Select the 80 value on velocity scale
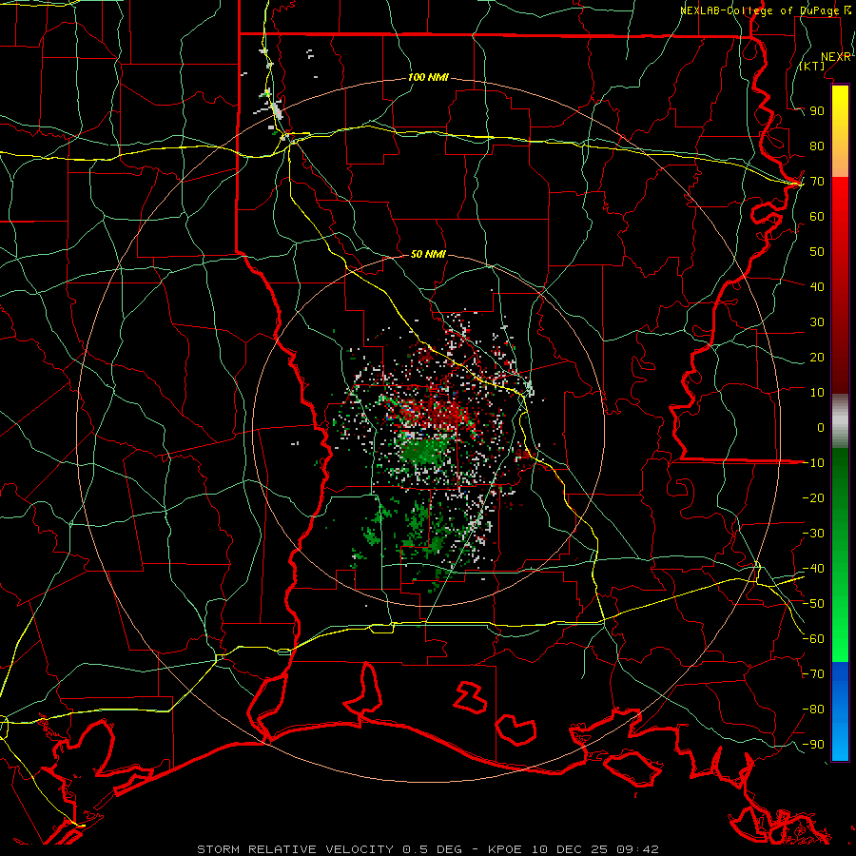Image resolution: width=856 pixels, height=856 pixels. pos(817,146)
